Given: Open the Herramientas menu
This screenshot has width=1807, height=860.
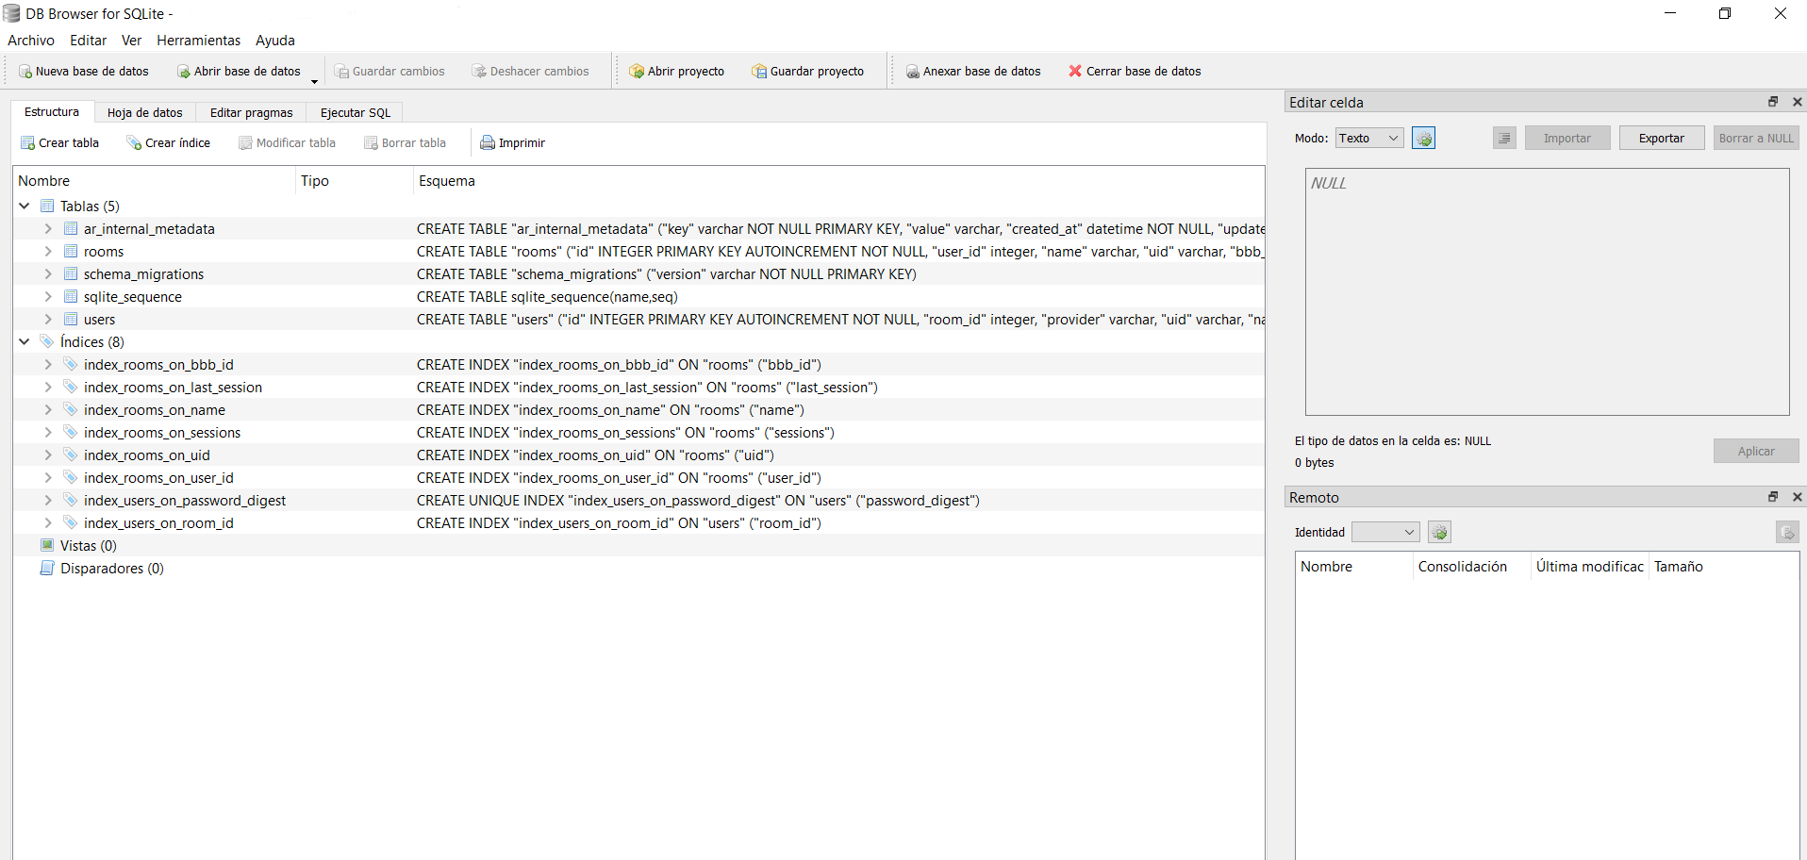Looking at the screenshot, I should pyautogui.click(x=198, y=41).
